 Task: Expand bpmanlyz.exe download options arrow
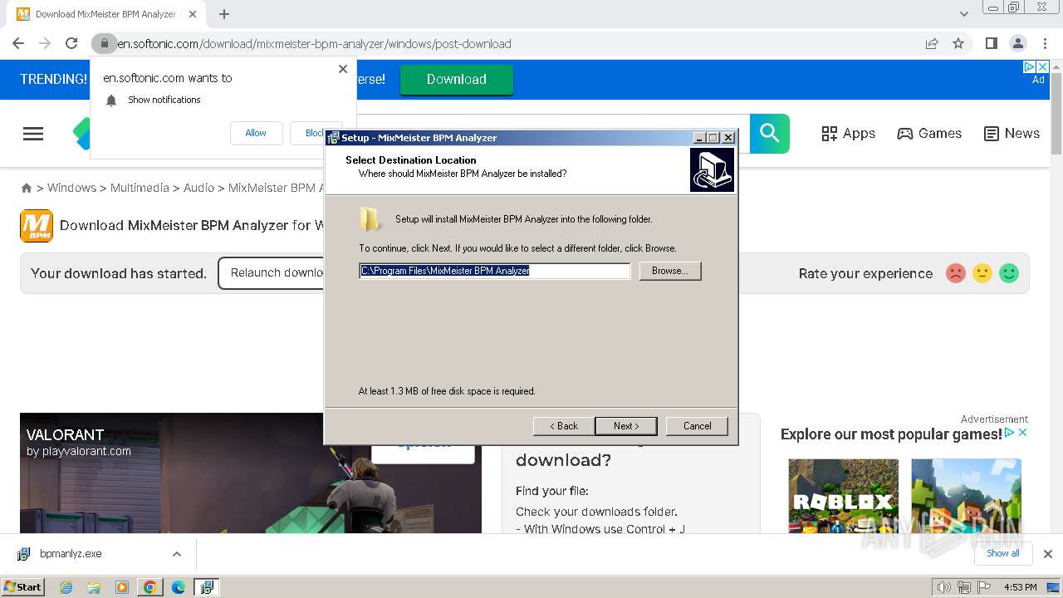click(176, 554)
